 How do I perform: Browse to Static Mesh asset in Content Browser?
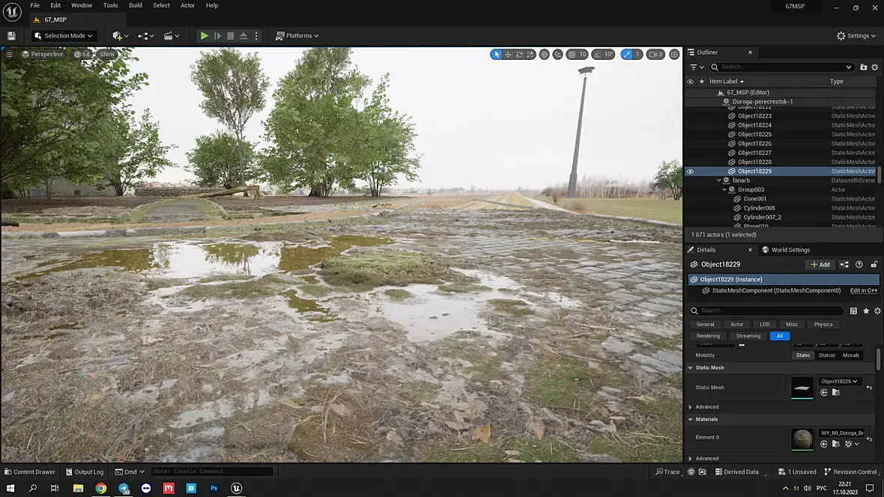tap(835, 392)
